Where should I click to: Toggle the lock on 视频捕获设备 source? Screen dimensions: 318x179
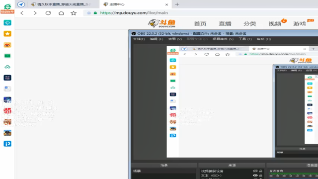260,171
